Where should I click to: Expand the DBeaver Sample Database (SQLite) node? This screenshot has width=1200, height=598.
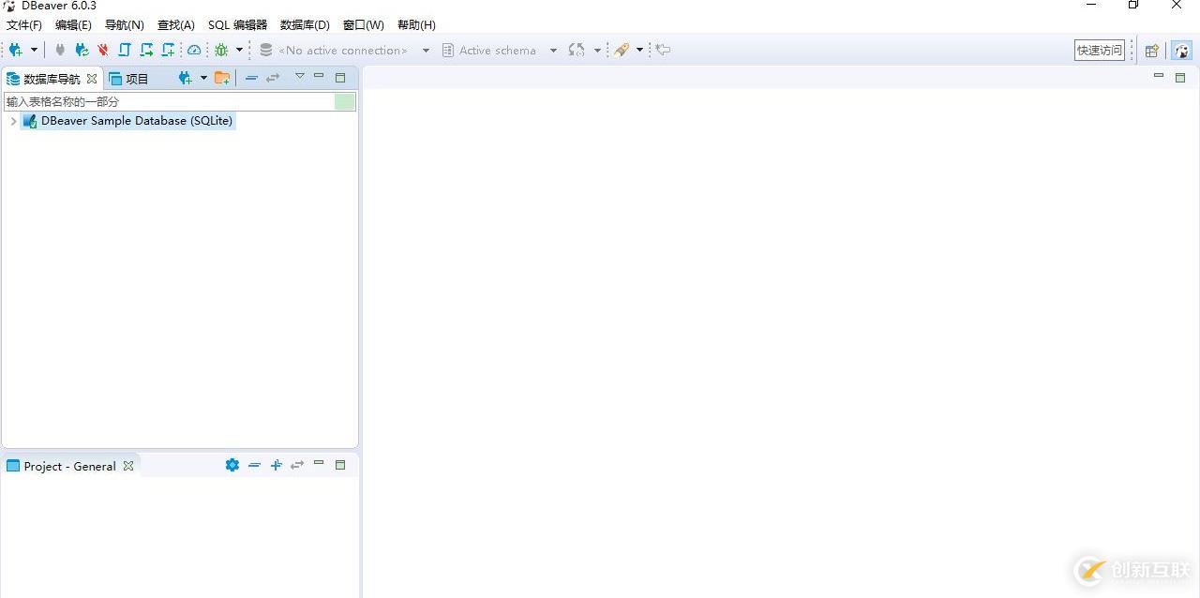(x=13, y=121)
